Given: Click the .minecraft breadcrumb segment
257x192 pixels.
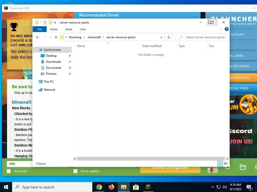Looking at the screenshot, I should 94,37.
